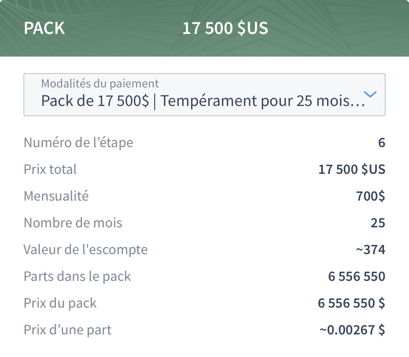Select the étape value 6
This screenshot has width=409, height=357.
click(382, 143)
